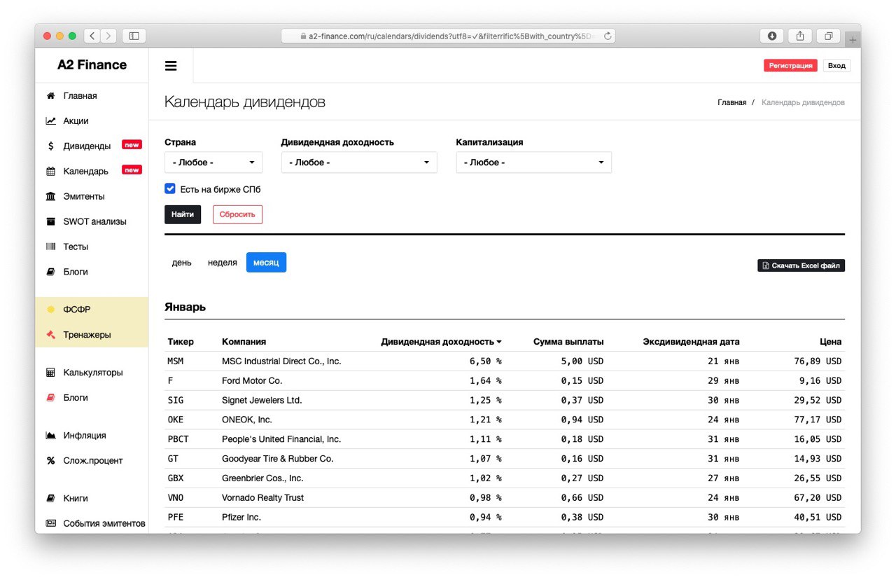
Task: Click the hamburger menu icon
Action: click(x=171, y=66)
